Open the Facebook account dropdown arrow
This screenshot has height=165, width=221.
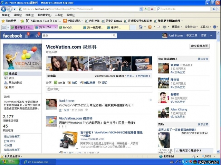(x=211, y=36)
